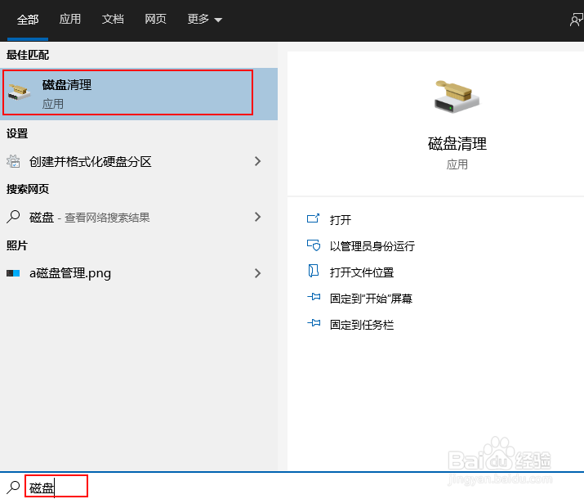The image size is (584, 499).
Task: Click the 照片 section header
Action: coord(17,245)
